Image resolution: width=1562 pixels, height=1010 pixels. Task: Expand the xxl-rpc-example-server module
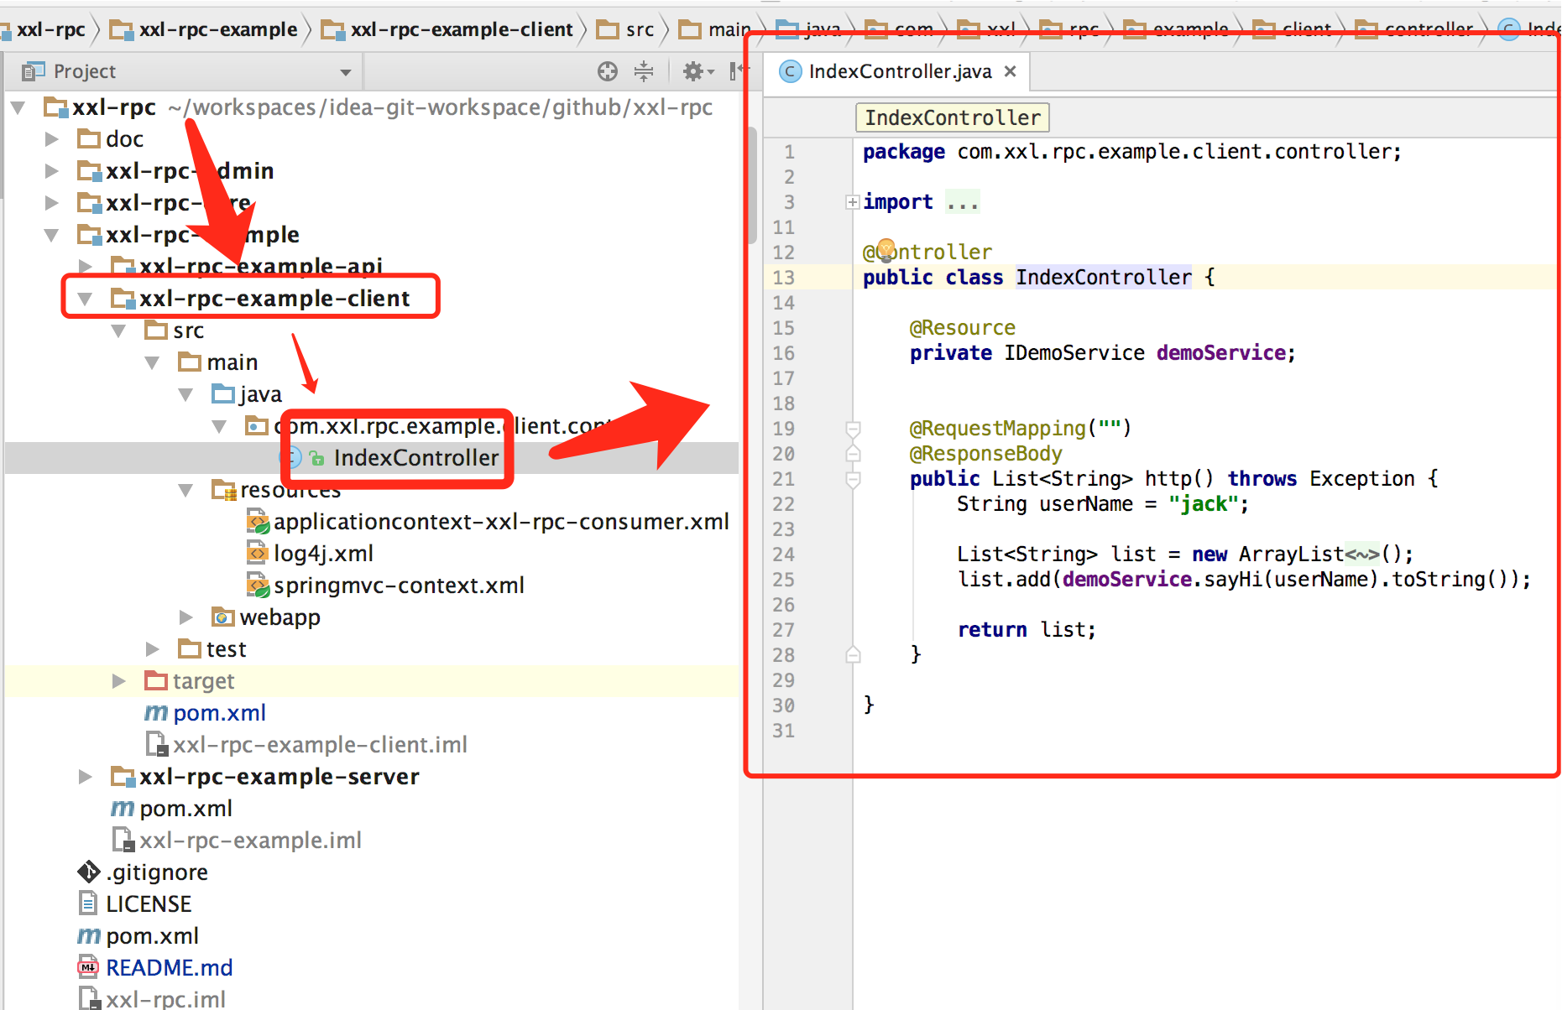[85, 777]
